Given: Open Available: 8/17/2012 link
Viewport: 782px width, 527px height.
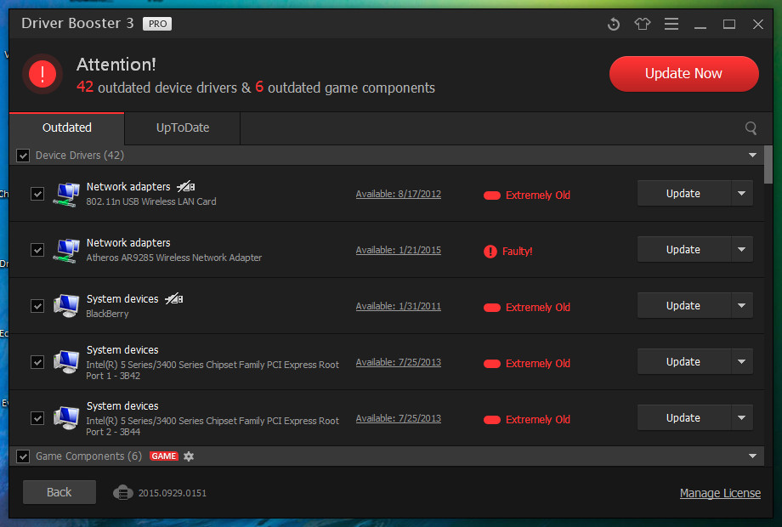Looking at the screenshot, I should [398, 194].
